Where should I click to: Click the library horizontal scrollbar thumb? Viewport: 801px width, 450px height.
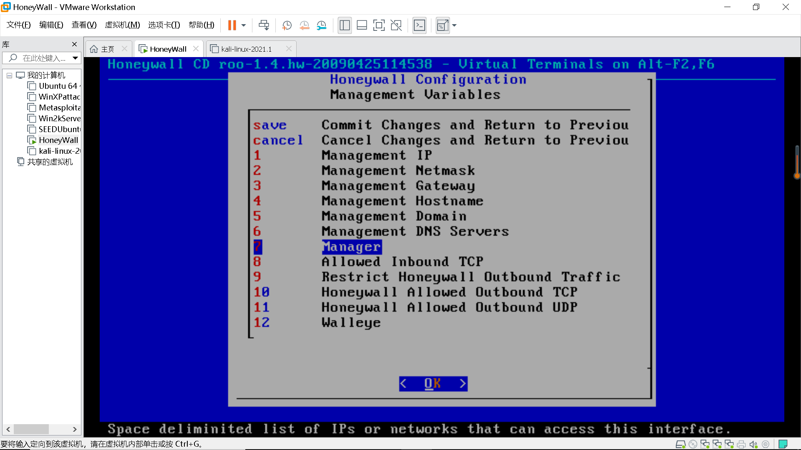pyautogui.click(x=31, y=429)
